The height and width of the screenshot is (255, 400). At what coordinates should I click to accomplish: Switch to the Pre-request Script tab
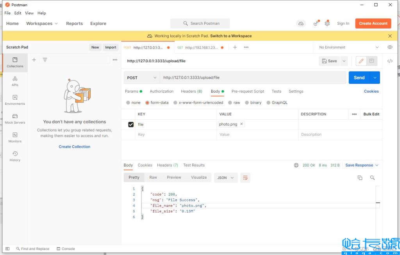248,91
